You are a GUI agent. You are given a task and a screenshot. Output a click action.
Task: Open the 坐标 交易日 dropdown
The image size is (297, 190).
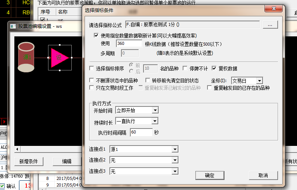tap(259, 81)
